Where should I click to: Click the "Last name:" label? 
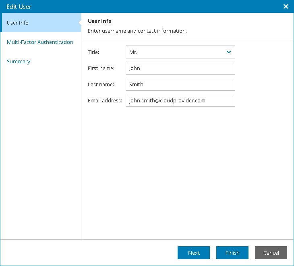(x=101, y=84)
